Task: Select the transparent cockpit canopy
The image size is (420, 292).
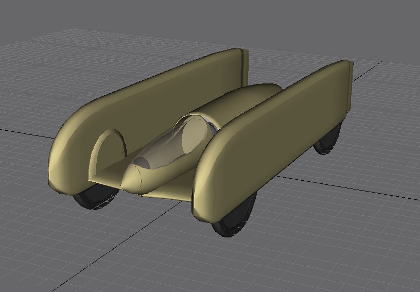Action: coord(178,144)
